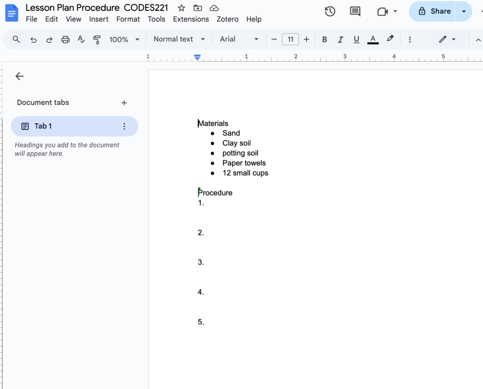483x389 pixels.
Task: Open version history clock icon
Action: click(x=330, y=11)
